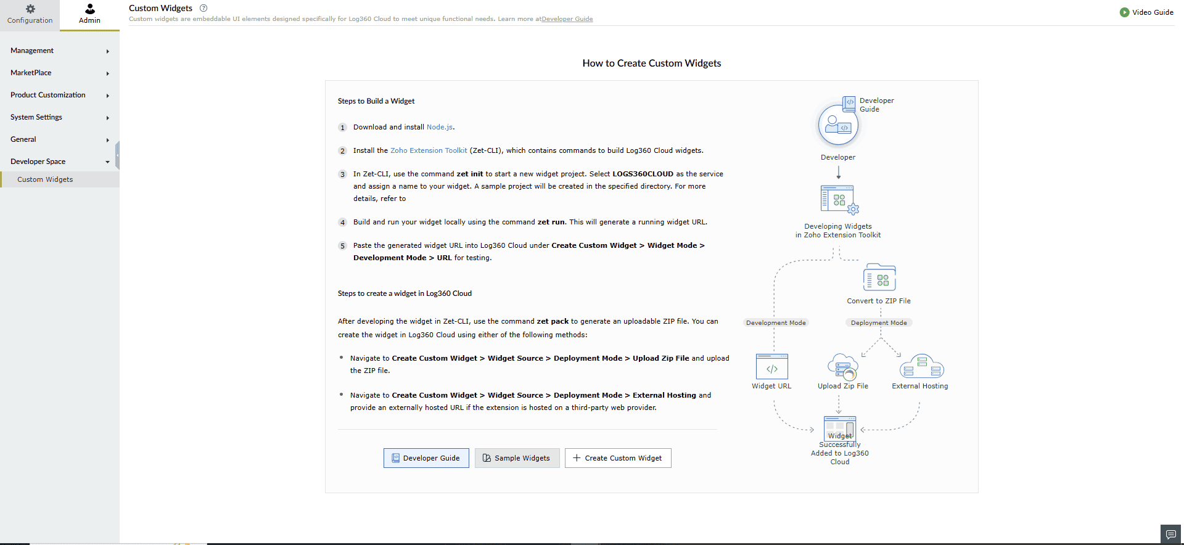Click the Developer Guide button
The height and width of the screenshot is (545, 1184).
pos(426,458)
